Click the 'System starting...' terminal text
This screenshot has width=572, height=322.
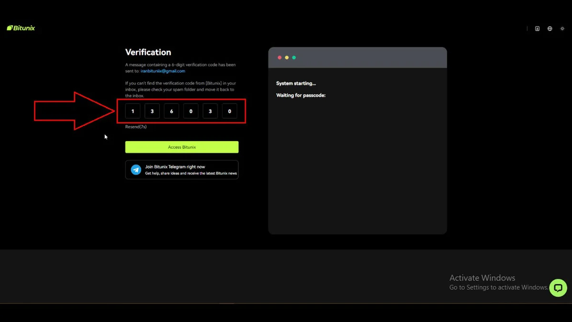296,83
